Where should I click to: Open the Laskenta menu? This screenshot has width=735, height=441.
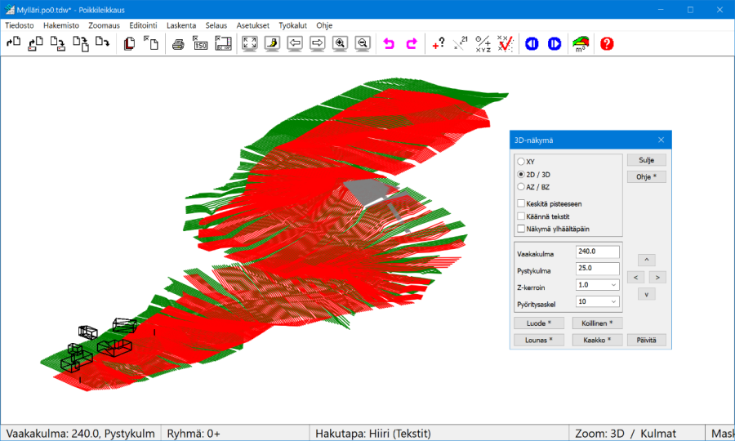(181, 25)
